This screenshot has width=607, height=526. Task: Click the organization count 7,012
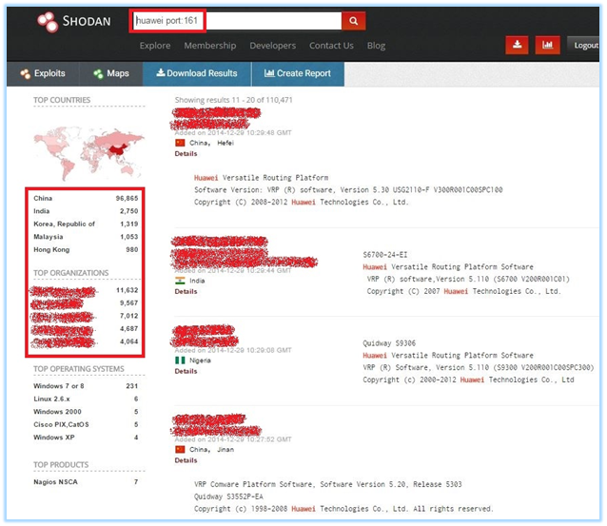[128, 316]
